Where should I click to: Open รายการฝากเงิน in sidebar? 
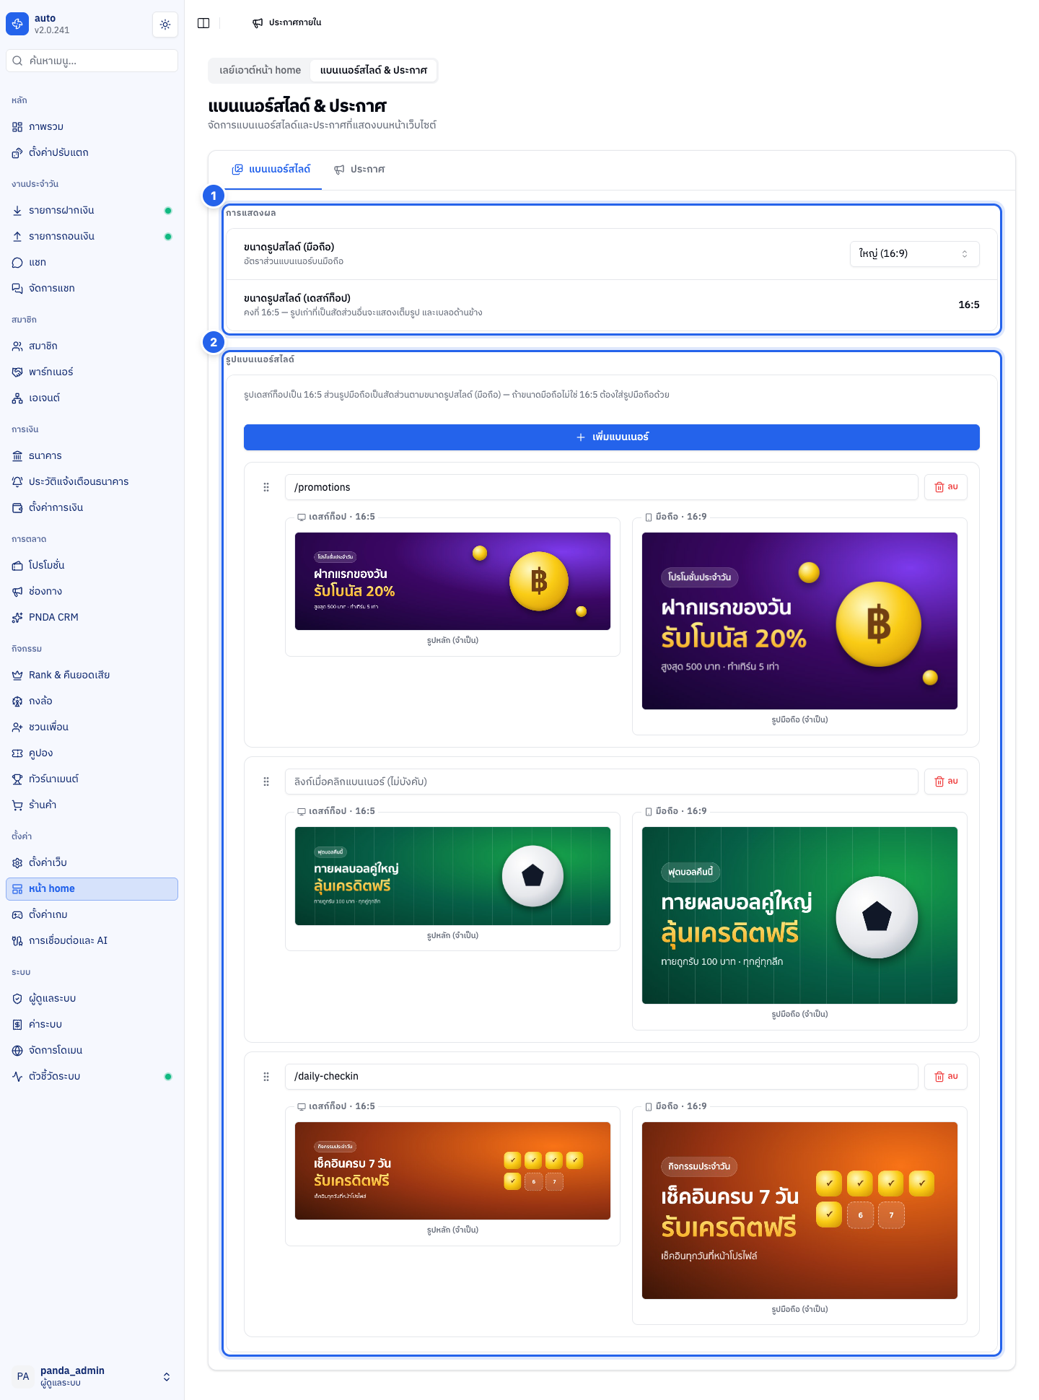click(92, 211)
